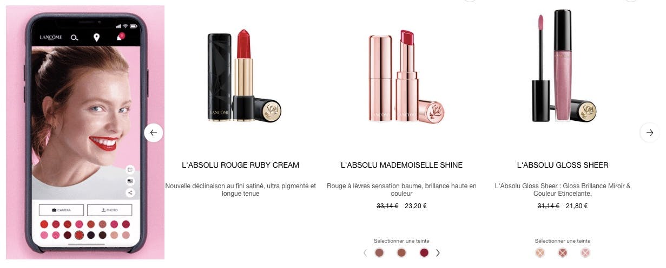Select the Photo upload button
The image size is (666, 268).
(x=109, y=210)
